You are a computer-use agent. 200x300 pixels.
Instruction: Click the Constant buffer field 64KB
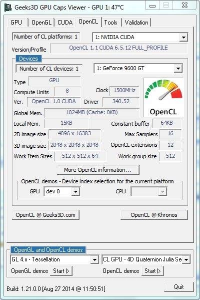point(167,123)
